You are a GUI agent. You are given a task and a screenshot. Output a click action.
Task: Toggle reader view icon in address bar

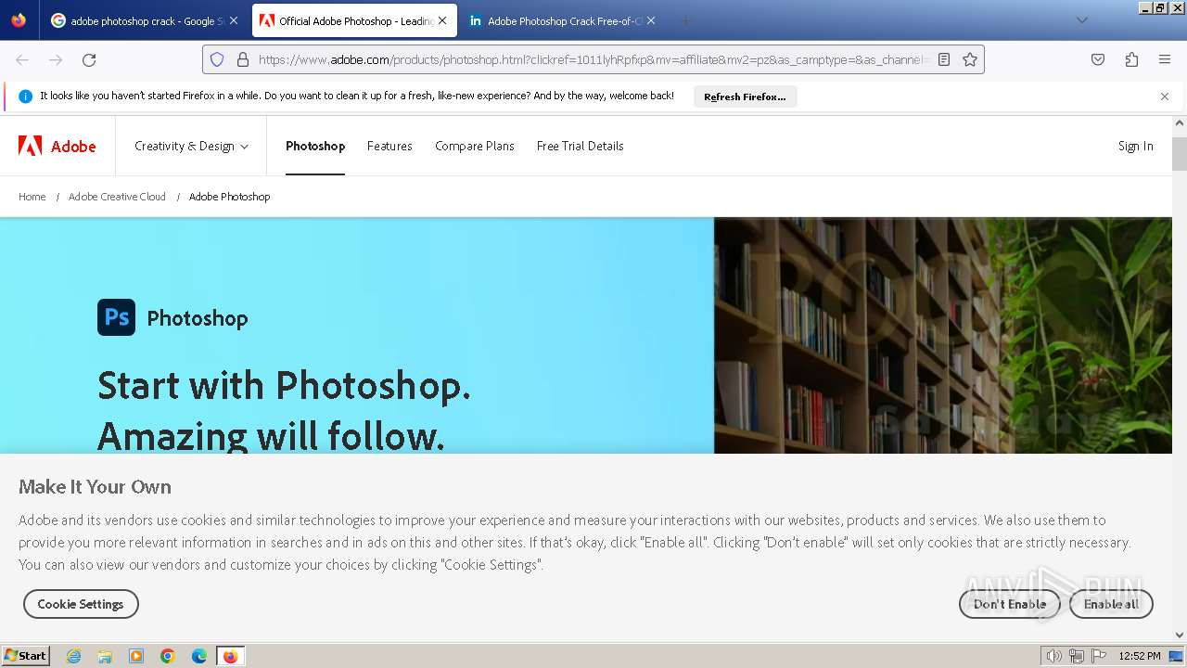[944, 59]
